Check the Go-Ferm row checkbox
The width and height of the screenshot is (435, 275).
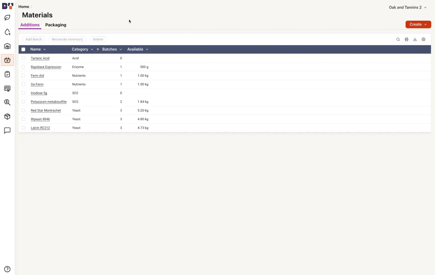23,84
